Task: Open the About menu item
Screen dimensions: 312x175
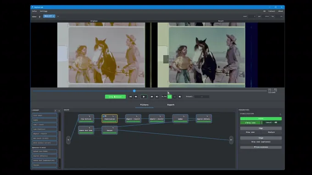Action: (280, 11)
